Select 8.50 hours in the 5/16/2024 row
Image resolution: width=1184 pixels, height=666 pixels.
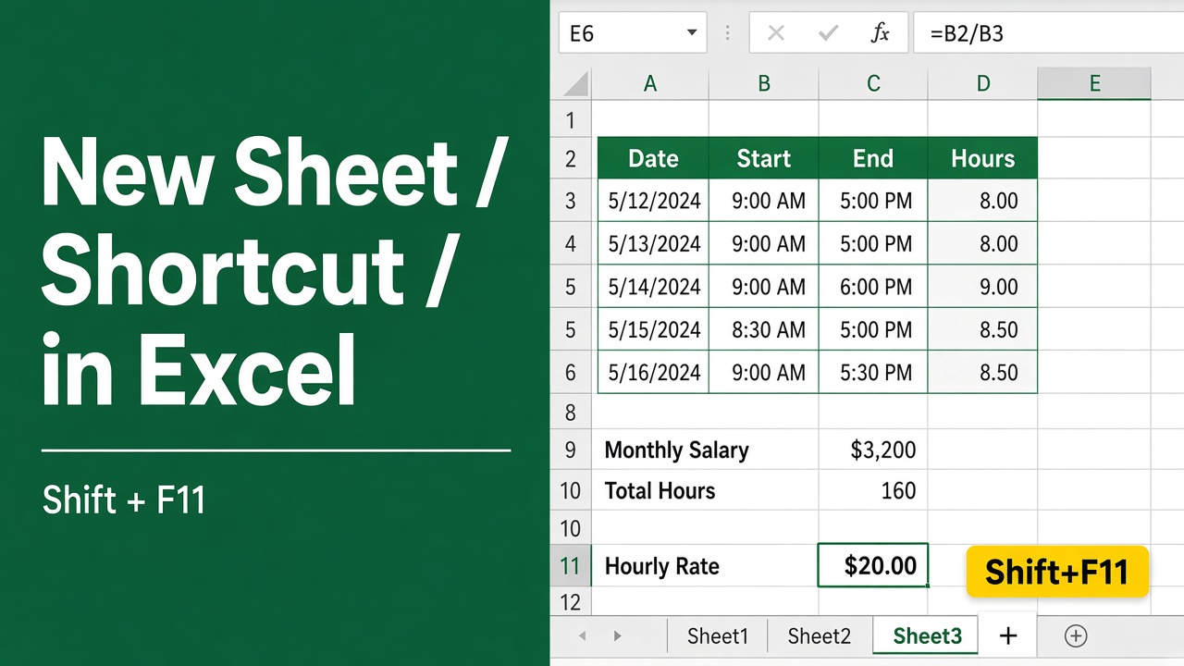coord(982,373)
